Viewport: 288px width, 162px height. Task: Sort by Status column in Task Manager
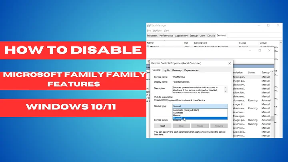click(248, 43)
